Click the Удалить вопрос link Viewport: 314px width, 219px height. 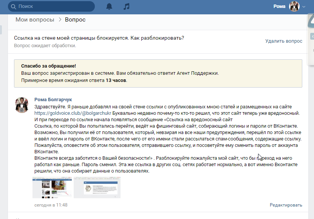click(x=284, y=41)
